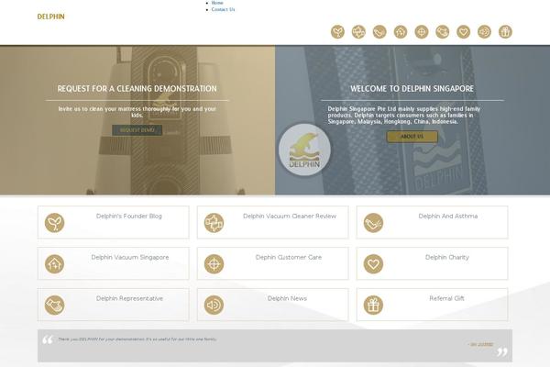Open the Home navigation link
This screenshot has width=550, height=367.
(x=217, y=3)
